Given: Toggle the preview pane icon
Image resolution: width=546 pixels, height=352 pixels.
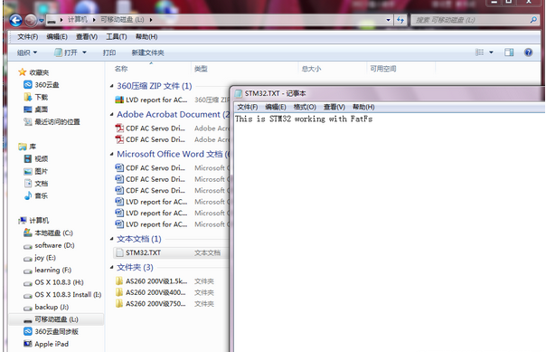Looking at the screenshot, I should pyautogui.click(x=509, y=52).
